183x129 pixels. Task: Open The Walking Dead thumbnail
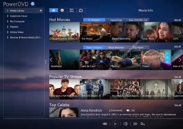[x=125, y=89]
